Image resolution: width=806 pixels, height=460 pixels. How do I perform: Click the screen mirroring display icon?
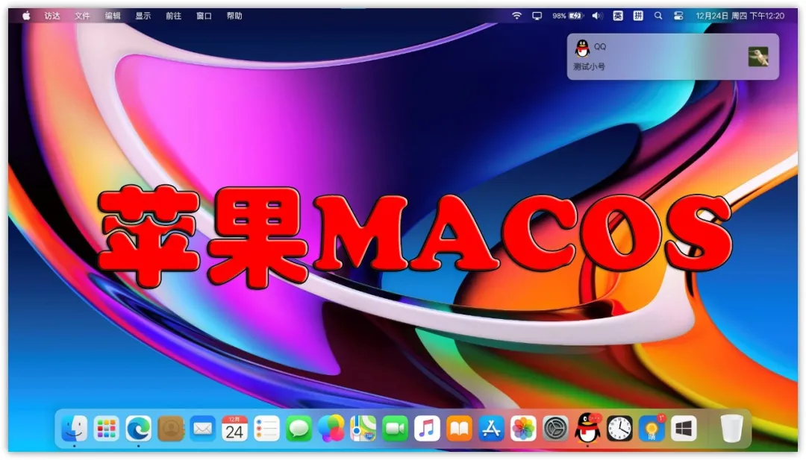click(537, 16)
